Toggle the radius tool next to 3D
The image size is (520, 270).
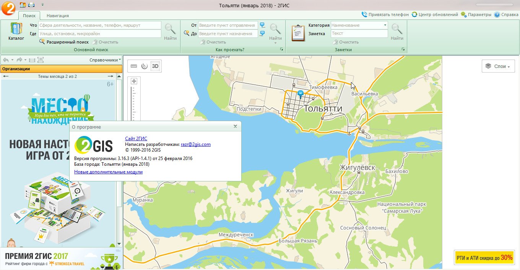[144, 66]
